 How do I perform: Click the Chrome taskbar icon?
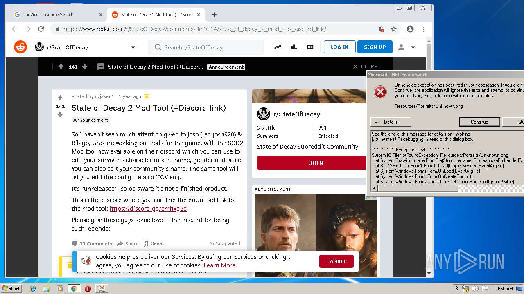(74, 289)
